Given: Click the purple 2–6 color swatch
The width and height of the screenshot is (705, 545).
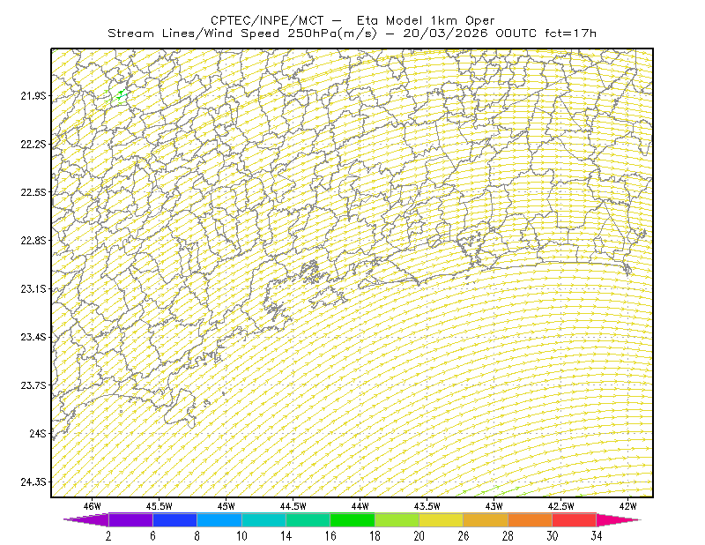Looking at the screenshot, I should click(130, 519).
